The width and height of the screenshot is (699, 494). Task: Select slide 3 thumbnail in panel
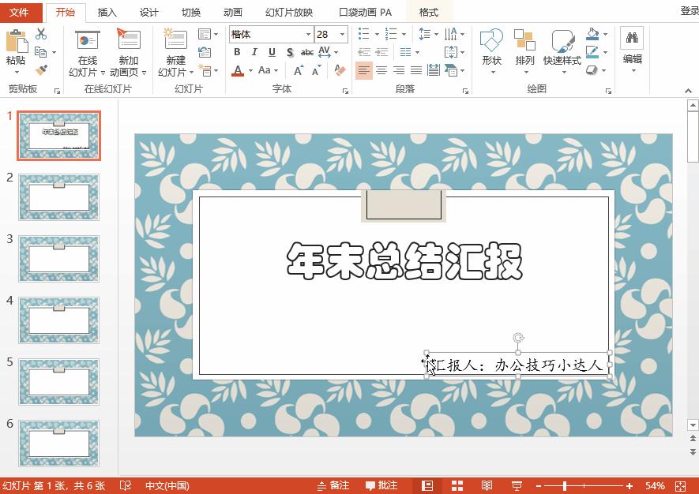[x=58, y=258]
